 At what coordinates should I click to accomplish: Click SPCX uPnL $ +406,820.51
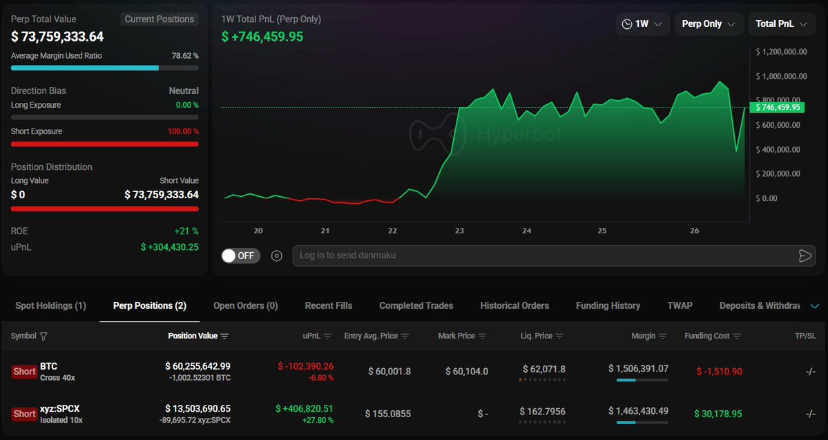click(x=305, y=409)
